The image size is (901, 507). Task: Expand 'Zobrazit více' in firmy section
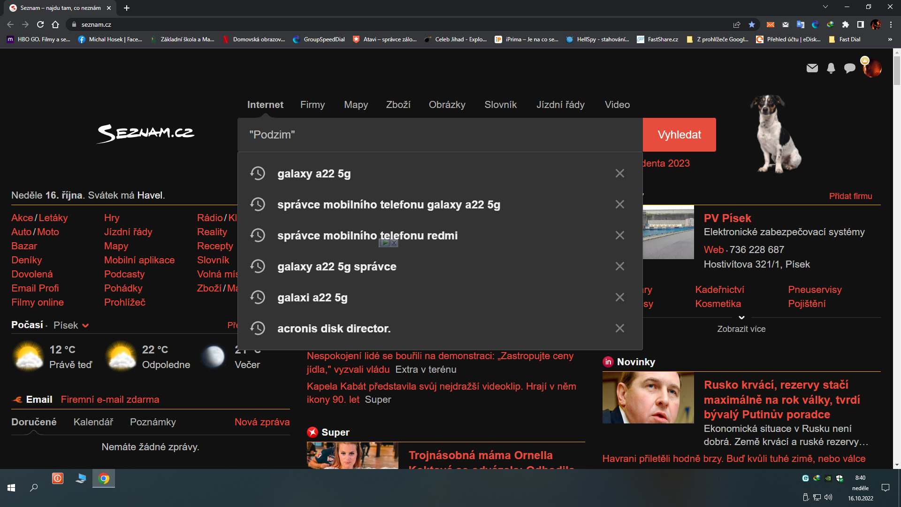(x=741, y=329)
